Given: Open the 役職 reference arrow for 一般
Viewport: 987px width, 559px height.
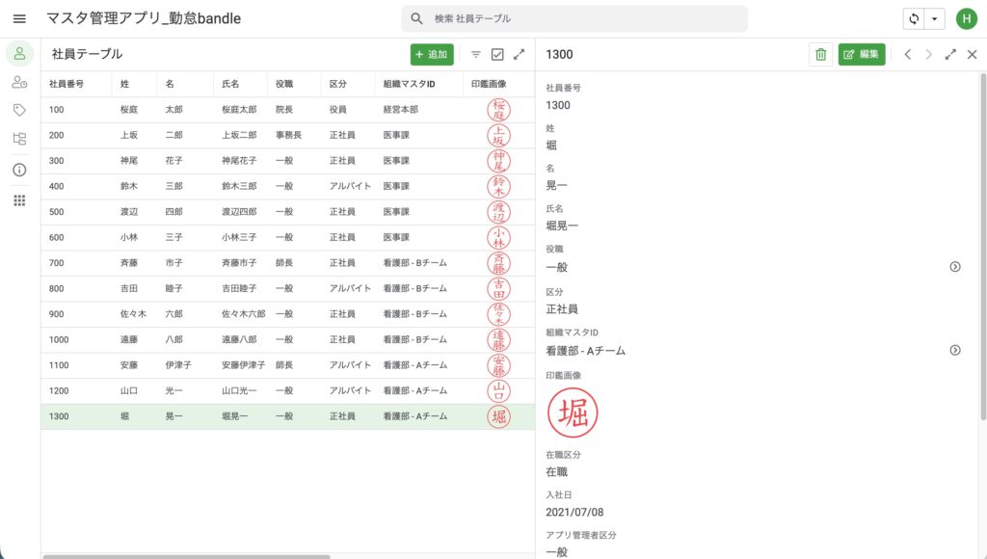Looking at the screenshot, I should click(955, 267).
